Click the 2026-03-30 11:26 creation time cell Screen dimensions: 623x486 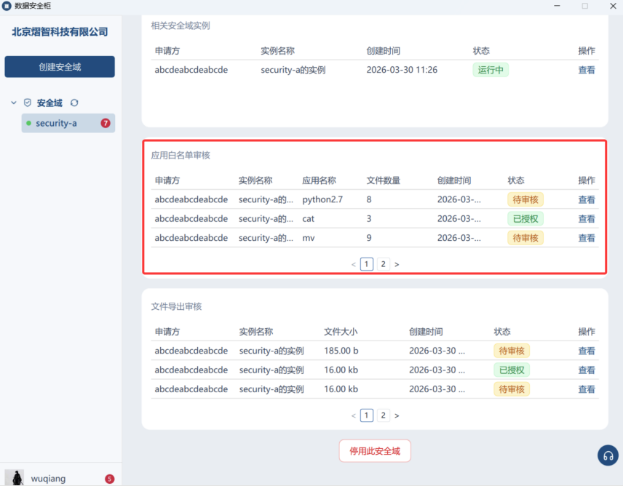pyautogui.click(x=402, y=70)
